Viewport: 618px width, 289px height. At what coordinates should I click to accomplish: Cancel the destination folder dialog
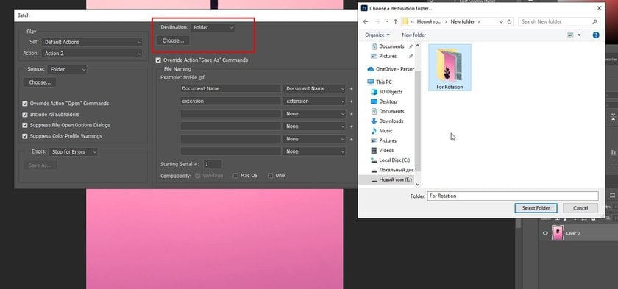click(580, 208)
